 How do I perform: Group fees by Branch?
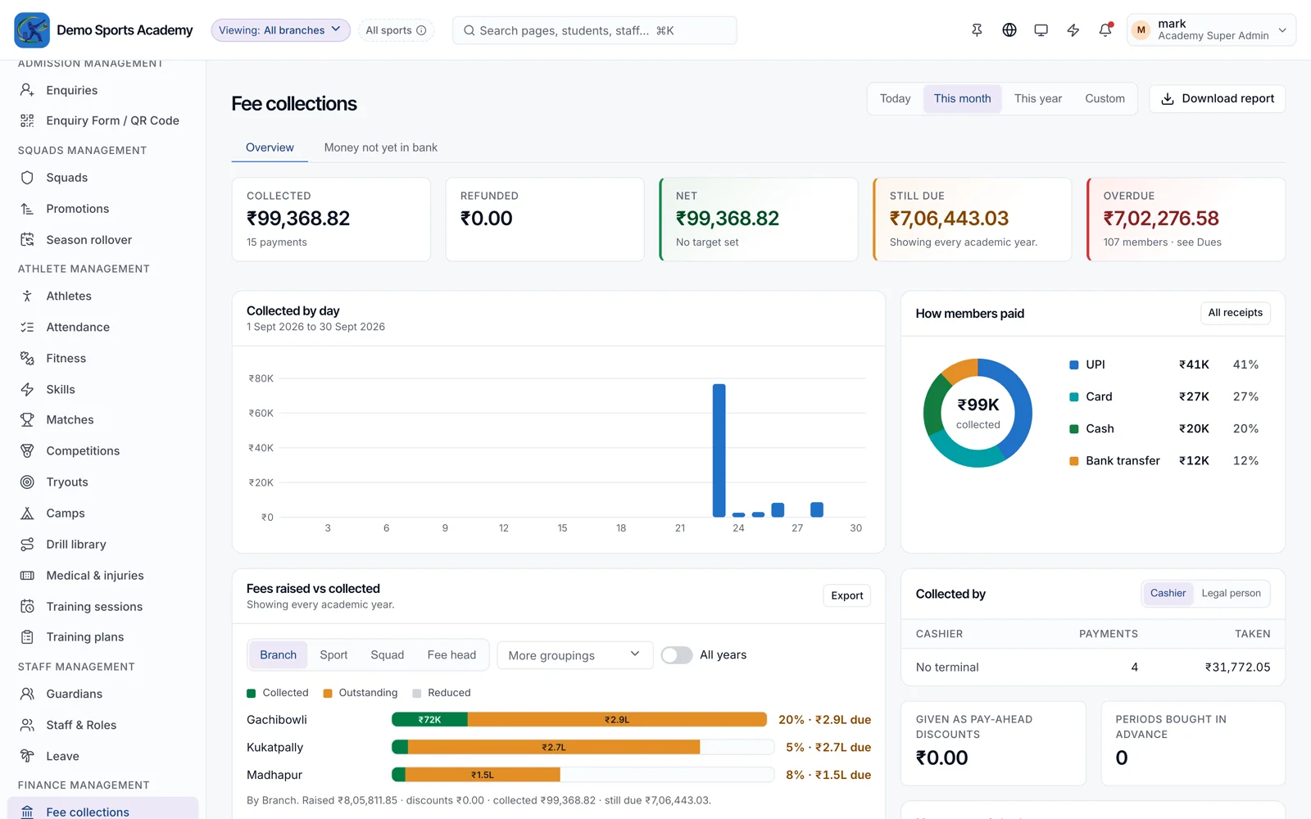coord(278,655)
